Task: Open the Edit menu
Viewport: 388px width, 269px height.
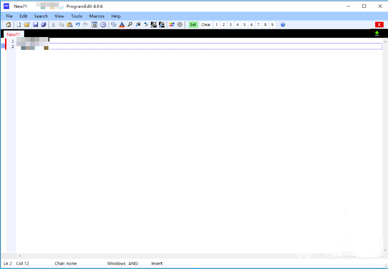Action: point(23,16)
